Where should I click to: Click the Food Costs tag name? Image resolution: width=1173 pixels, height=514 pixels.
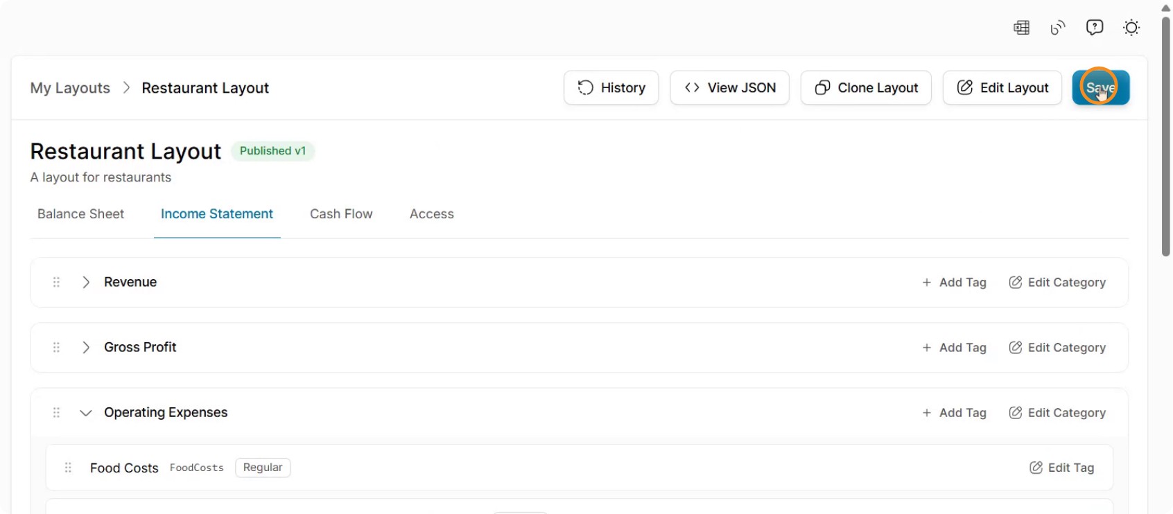(x=124, y=468)
